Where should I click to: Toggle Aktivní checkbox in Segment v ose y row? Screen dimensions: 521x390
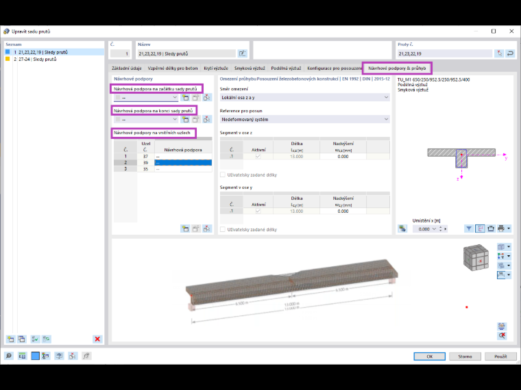[x=258, y=211]
